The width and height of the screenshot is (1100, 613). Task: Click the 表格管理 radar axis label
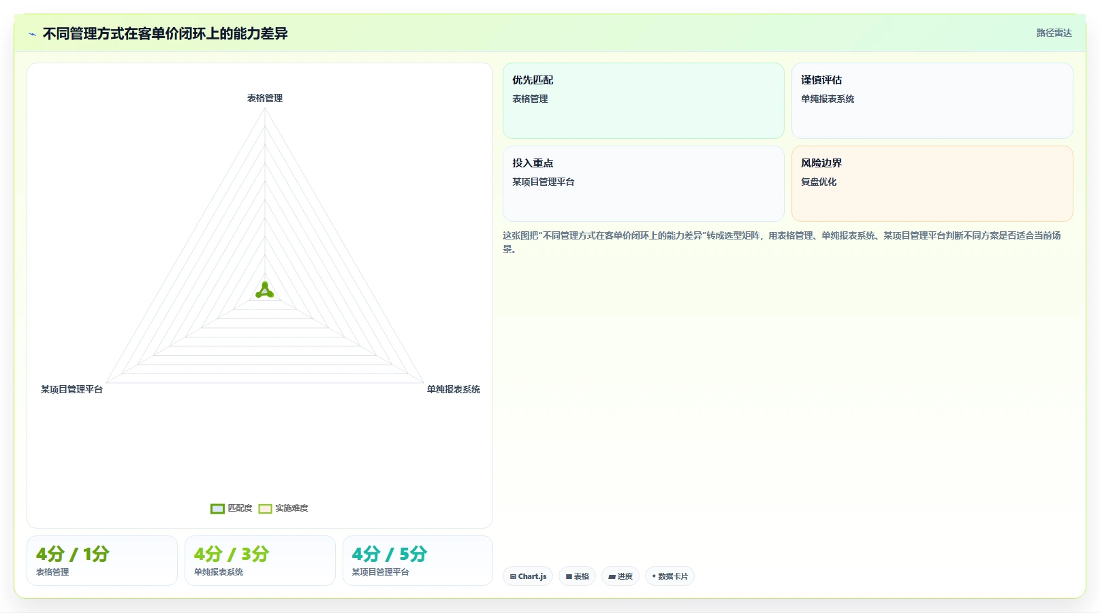pos(265,98)
